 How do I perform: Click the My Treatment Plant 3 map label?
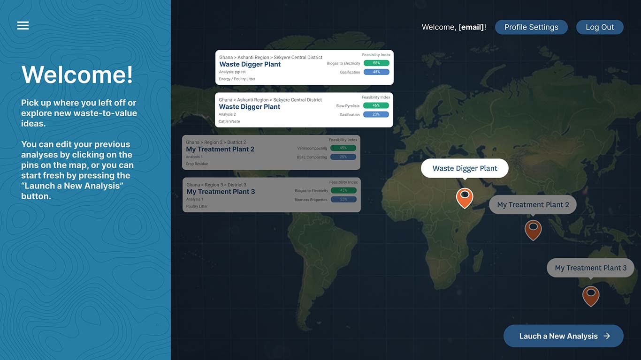pos(590,268)
